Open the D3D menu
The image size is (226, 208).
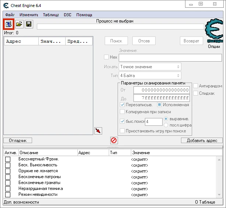click(x=67, y=15)
